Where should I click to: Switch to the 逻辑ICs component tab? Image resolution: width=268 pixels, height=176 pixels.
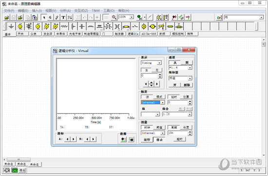133,34
